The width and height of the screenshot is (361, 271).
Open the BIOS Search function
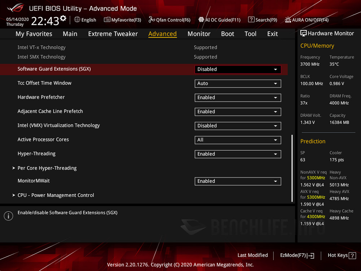coord(262,20)
